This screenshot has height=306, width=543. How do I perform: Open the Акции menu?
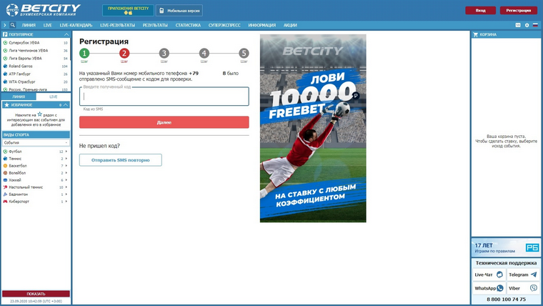[x=290, y=25]
